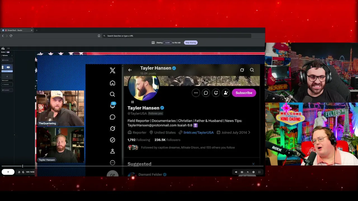The height and width of the screenshot is (201, 358).
Task: Open Notifications bell showing 15
Action: coord(112,106)
